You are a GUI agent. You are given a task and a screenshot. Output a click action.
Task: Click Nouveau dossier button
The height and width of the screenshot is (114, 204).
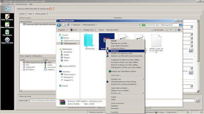[112, 30]
